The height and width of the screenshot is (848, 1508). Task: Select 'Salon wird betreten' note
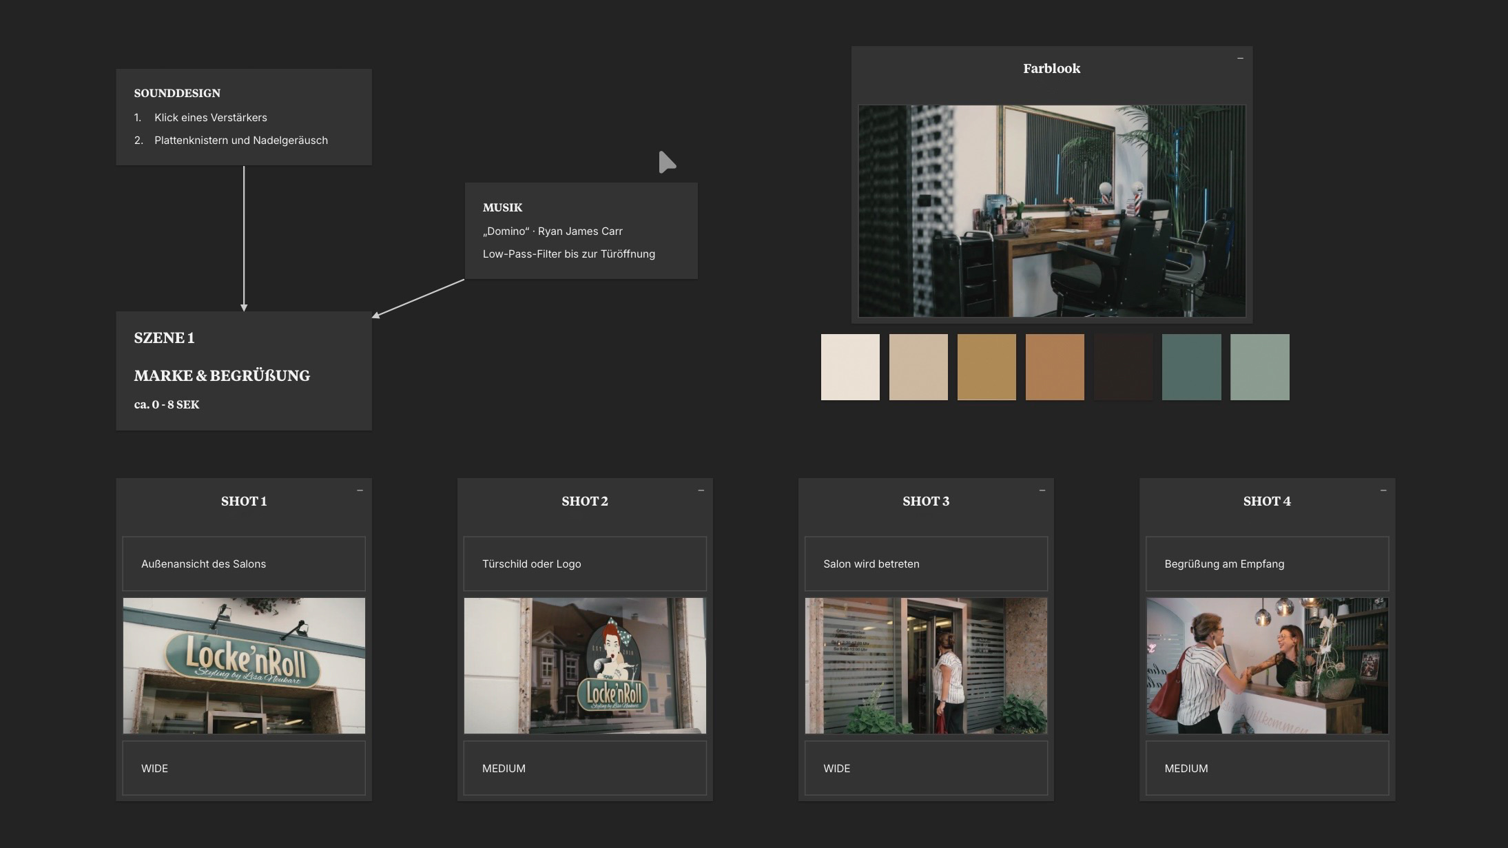(926, 563)
